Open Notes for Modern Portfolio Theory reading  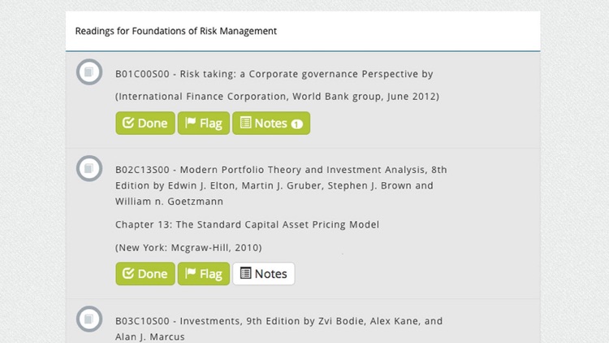263,274
